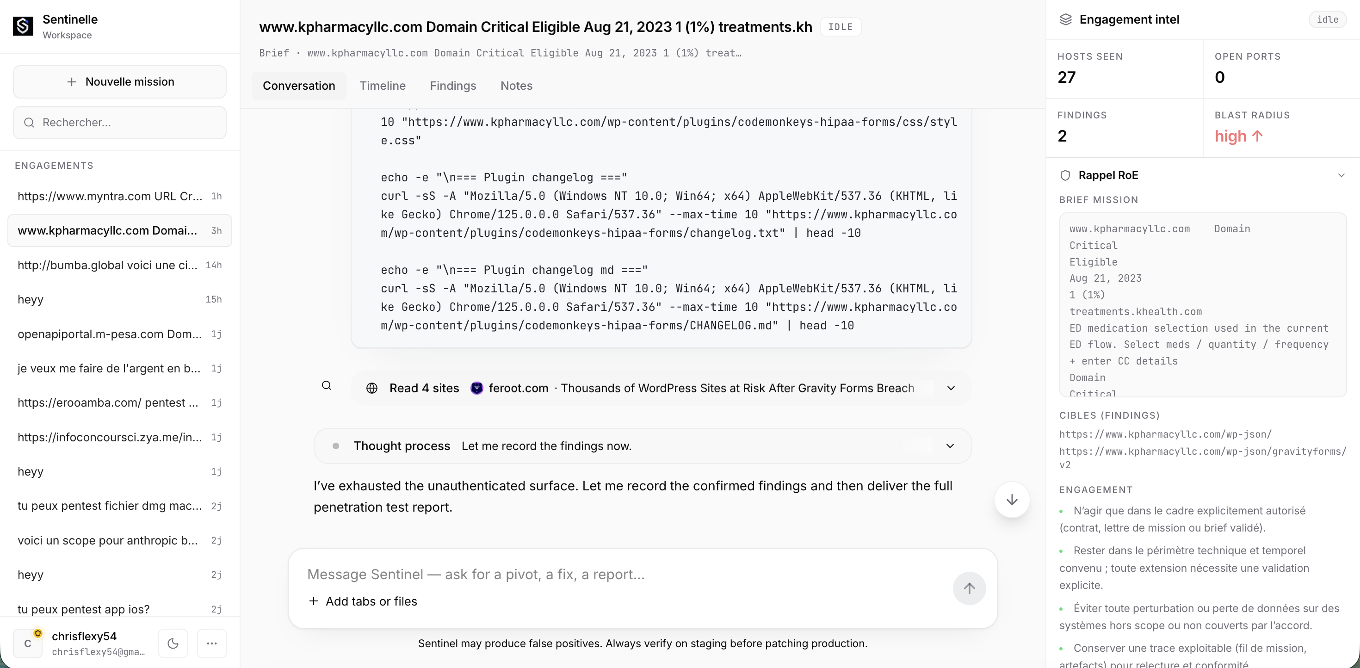
Task: Click the magnifier icon in search box
Action: click(29, 123)
